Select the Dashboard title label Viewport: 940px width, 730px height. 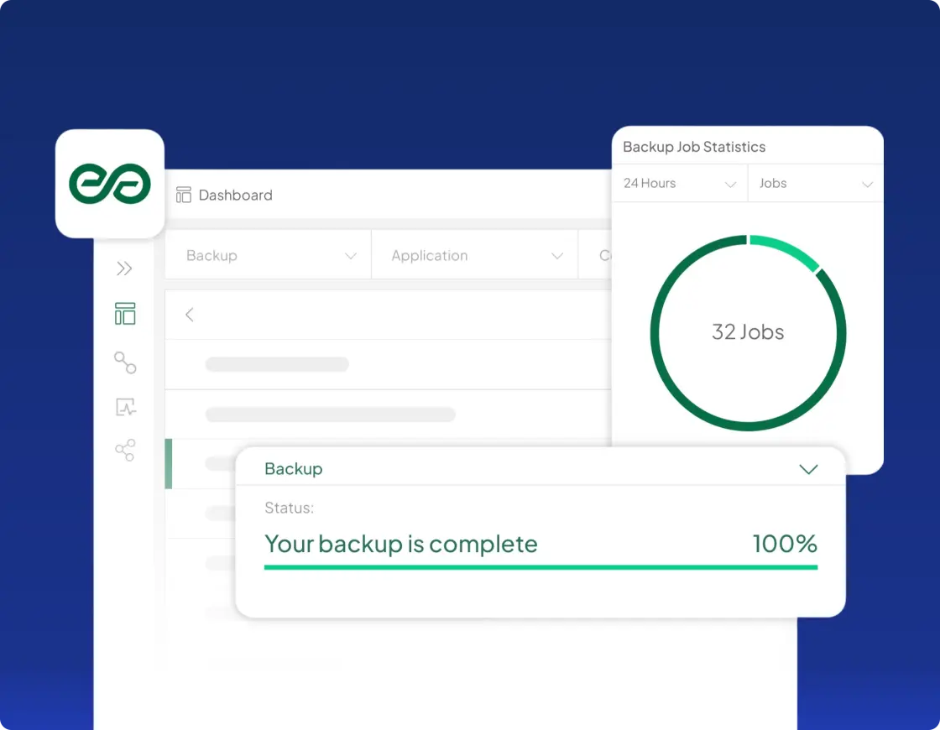click(235, 195)
